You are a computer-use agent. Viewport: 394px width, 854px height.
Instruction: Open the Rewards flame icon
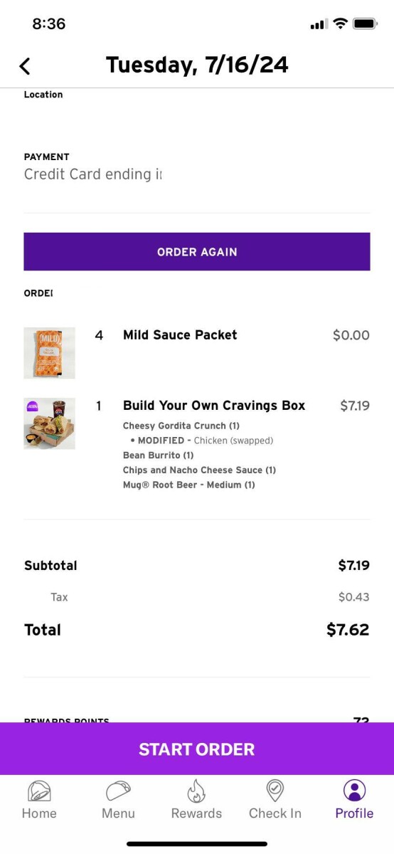click(x=196, y=791)
